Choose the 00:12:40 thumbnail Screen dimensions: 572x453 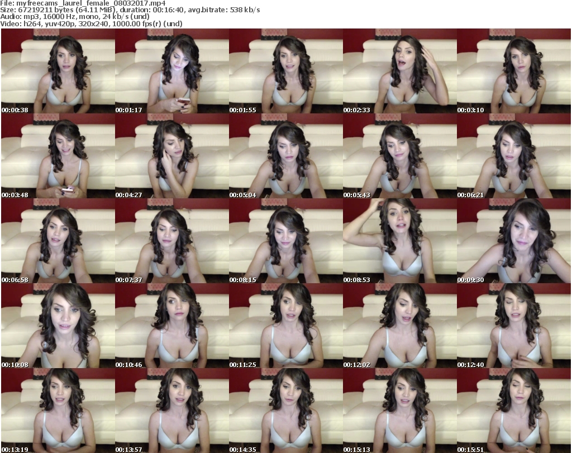514,326
